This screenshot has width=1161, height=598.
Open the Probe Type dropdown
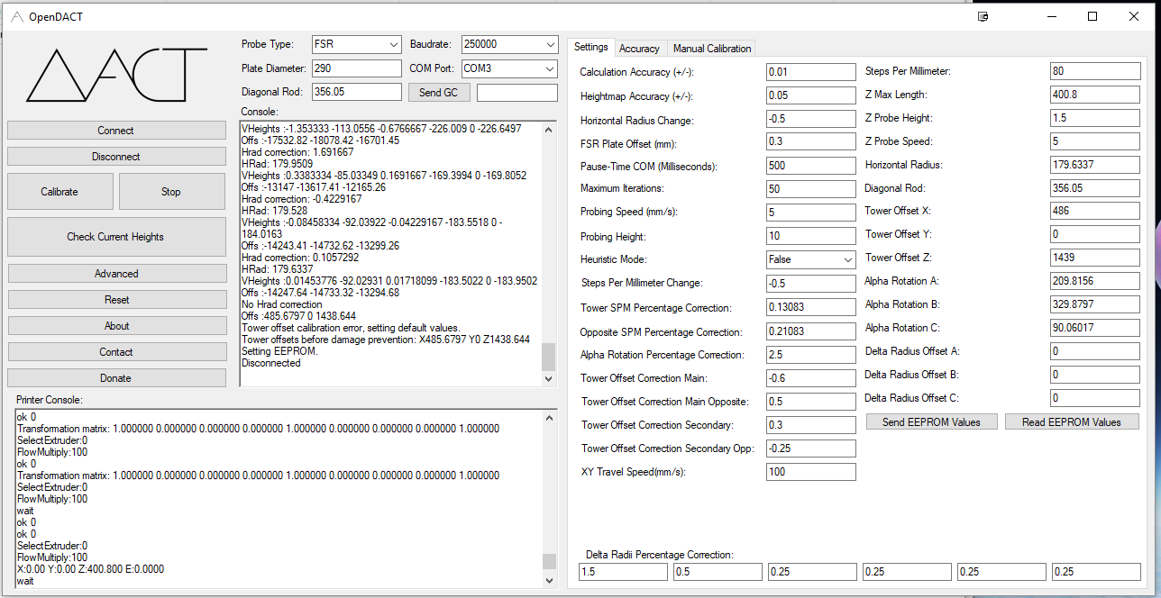[356, 44]
